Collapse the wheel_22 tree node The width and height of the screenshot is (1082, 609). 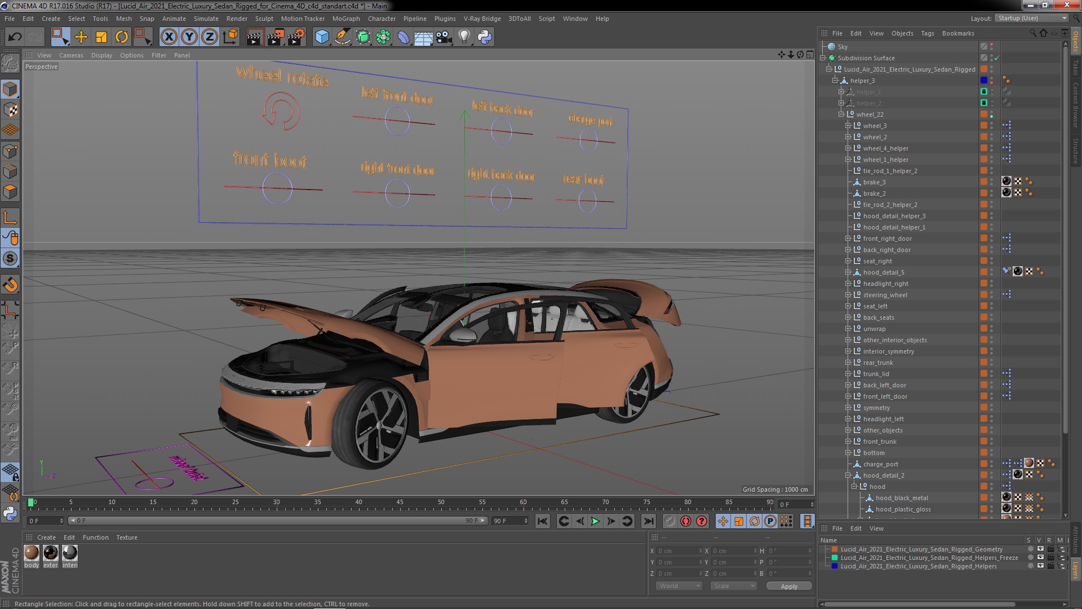(x=841, y=114)
